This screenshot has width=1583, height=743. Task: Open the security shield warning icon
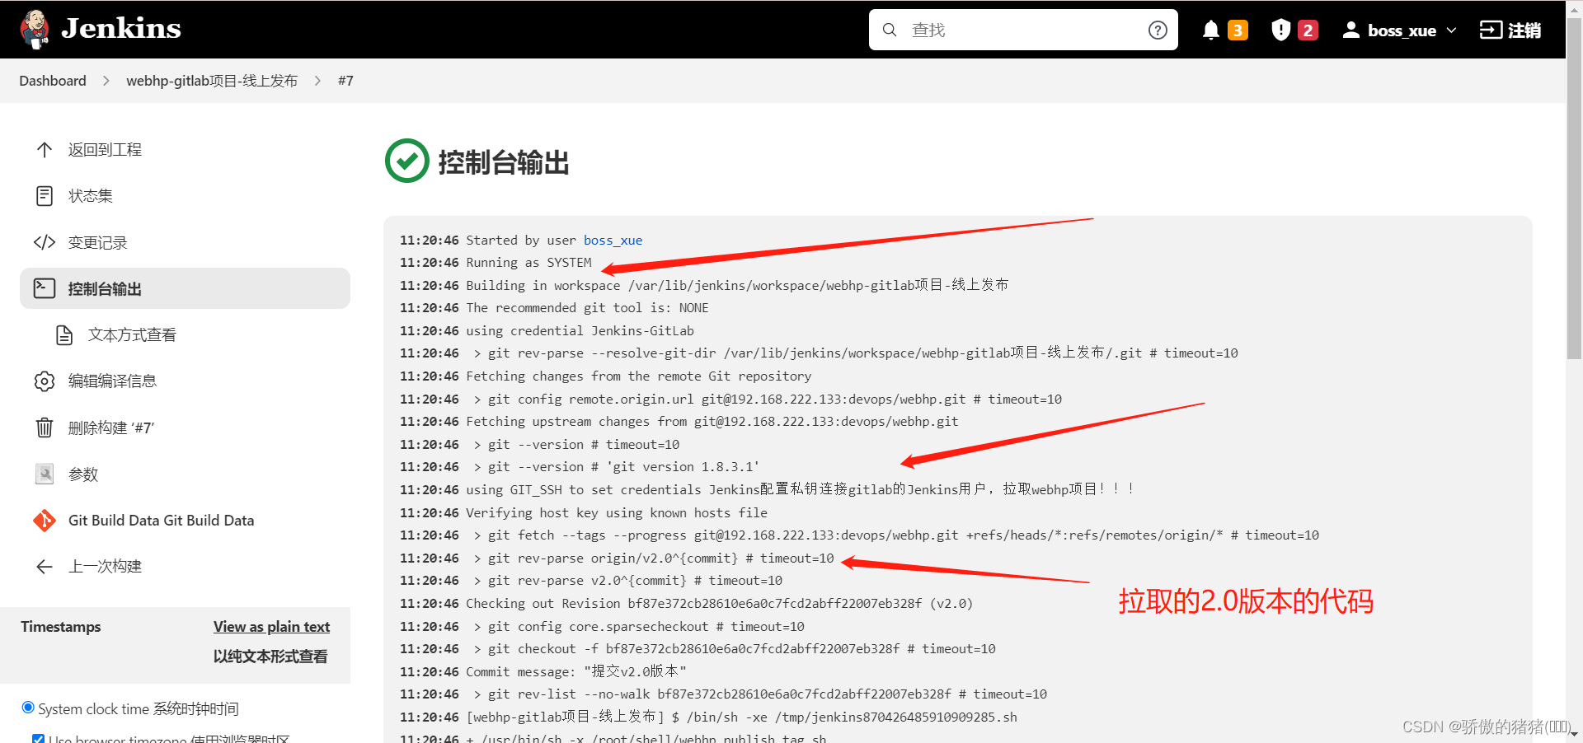(x=1280, y=30)
